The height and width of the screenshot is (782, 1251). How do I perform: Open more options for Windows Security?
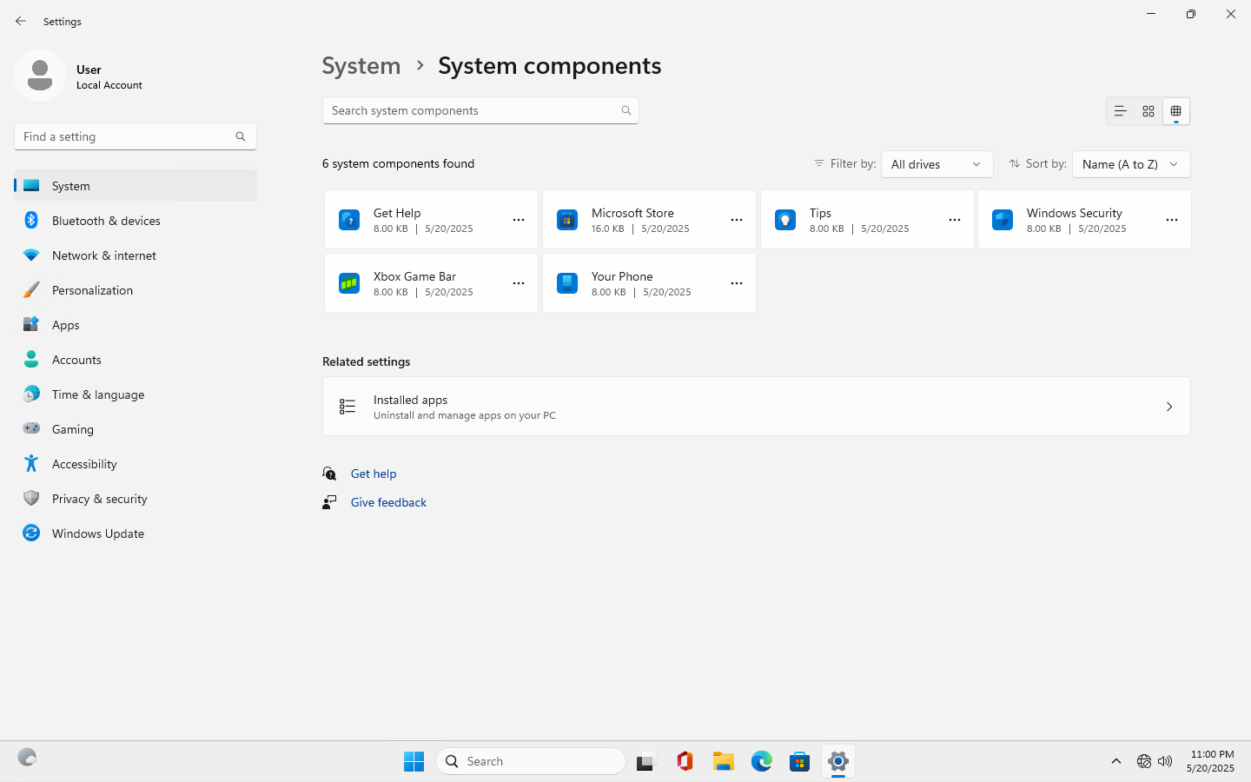[1172, 220]
